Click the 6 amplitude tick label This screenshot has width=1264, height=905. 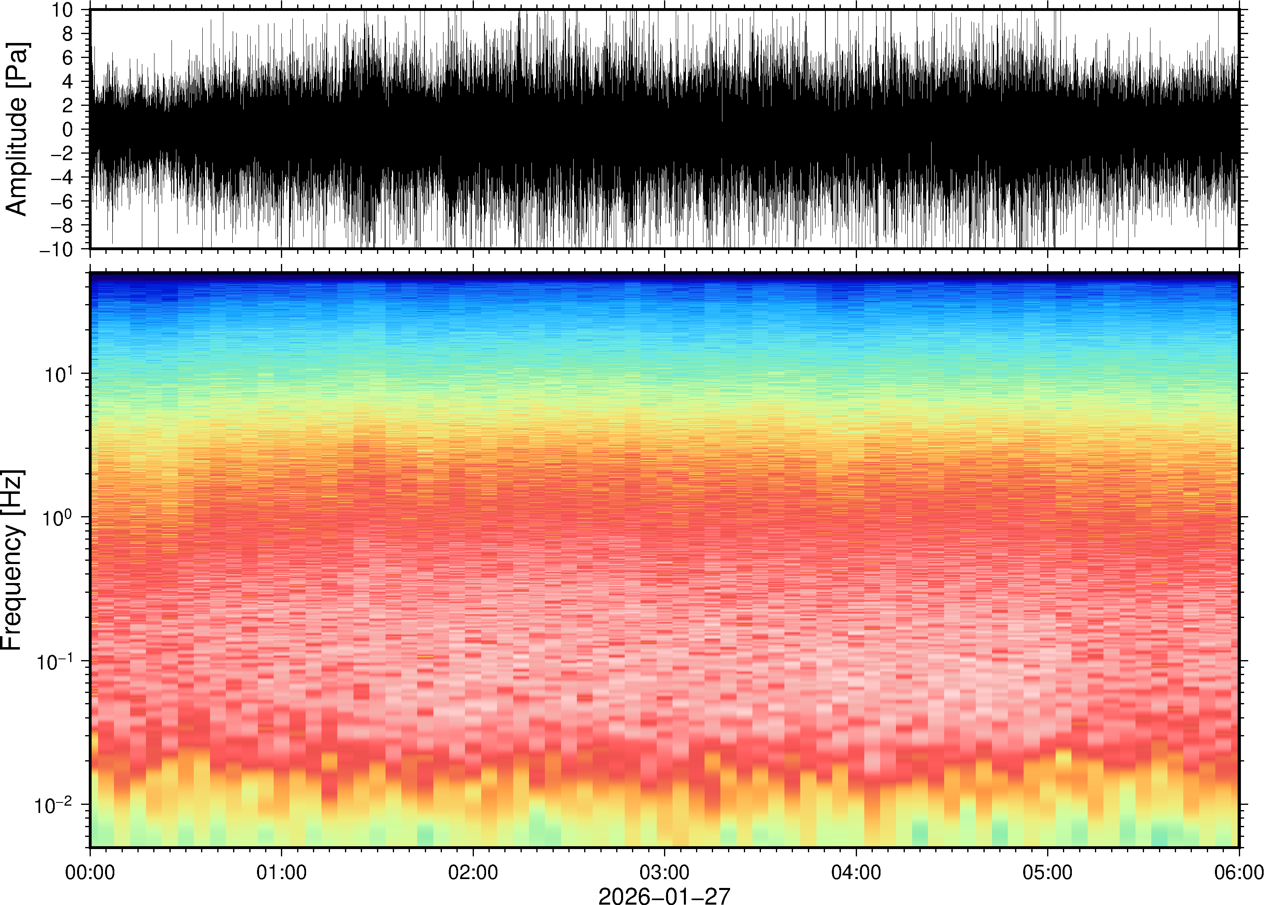67,58
